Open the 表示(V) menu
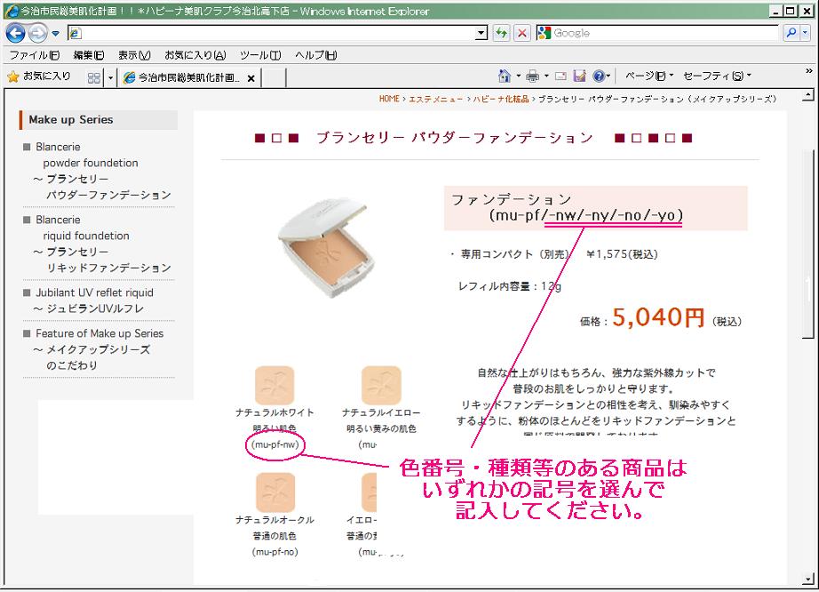Screen dimensions: 819x592 tap(134, 55)
